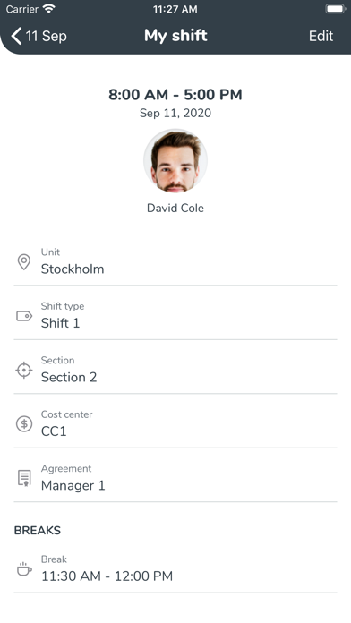The width and height of the screenshot is (351, 623).
Task: Open David Cole's profile photo
Action: pyautogui.click(x=175, y=160)
